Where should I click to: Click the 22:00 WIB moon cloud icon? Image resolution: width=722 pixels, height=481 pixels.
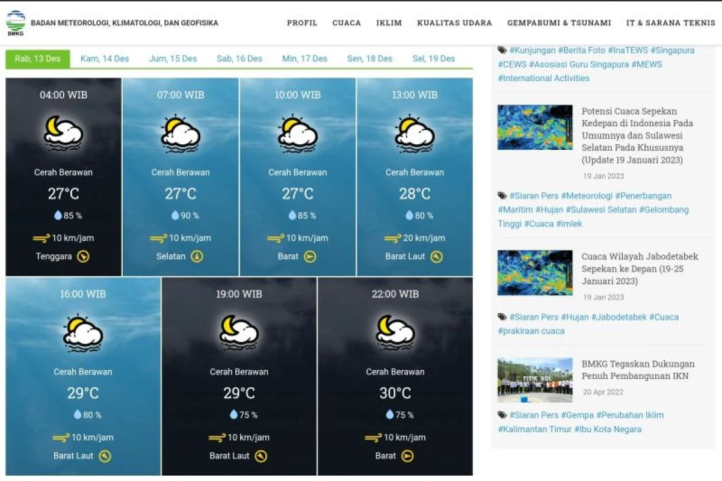395,332
